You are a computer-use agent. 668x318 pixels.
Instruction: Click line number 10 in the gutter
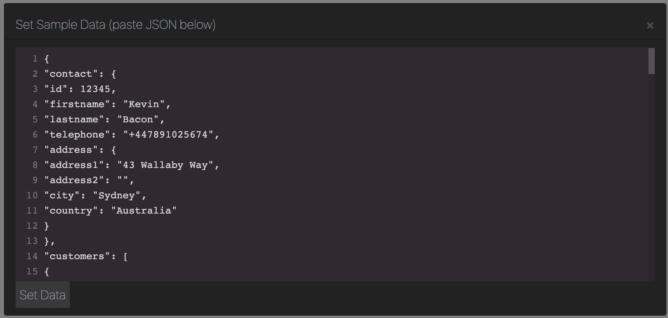pos(32,195)
